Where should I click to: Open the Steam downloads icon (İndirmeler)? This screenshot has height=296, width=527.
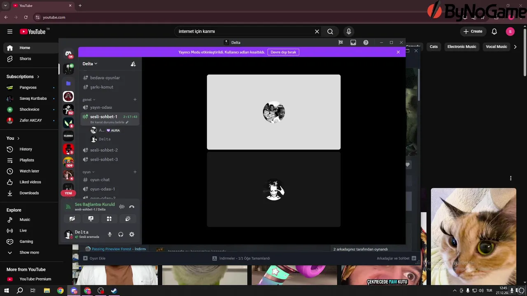[x=215, y=258]
